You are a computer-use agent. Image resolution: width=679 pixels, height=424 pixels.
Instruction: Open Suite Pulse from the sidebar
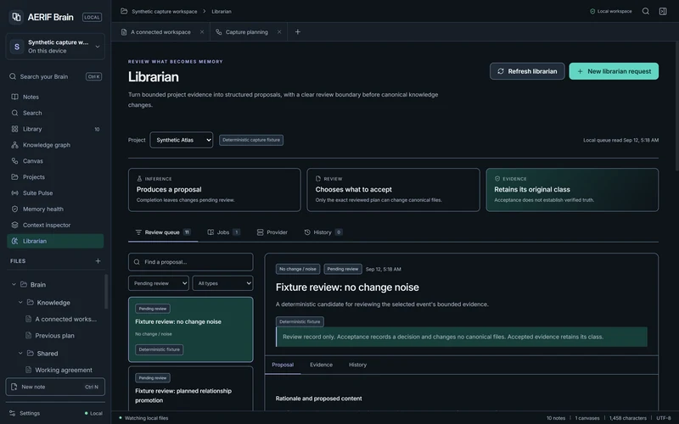(x=55, y=193)
